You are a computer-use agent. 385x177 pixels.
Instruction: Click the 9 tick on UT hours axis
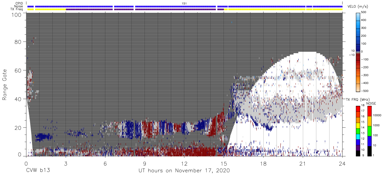click(x=145, y=163)
